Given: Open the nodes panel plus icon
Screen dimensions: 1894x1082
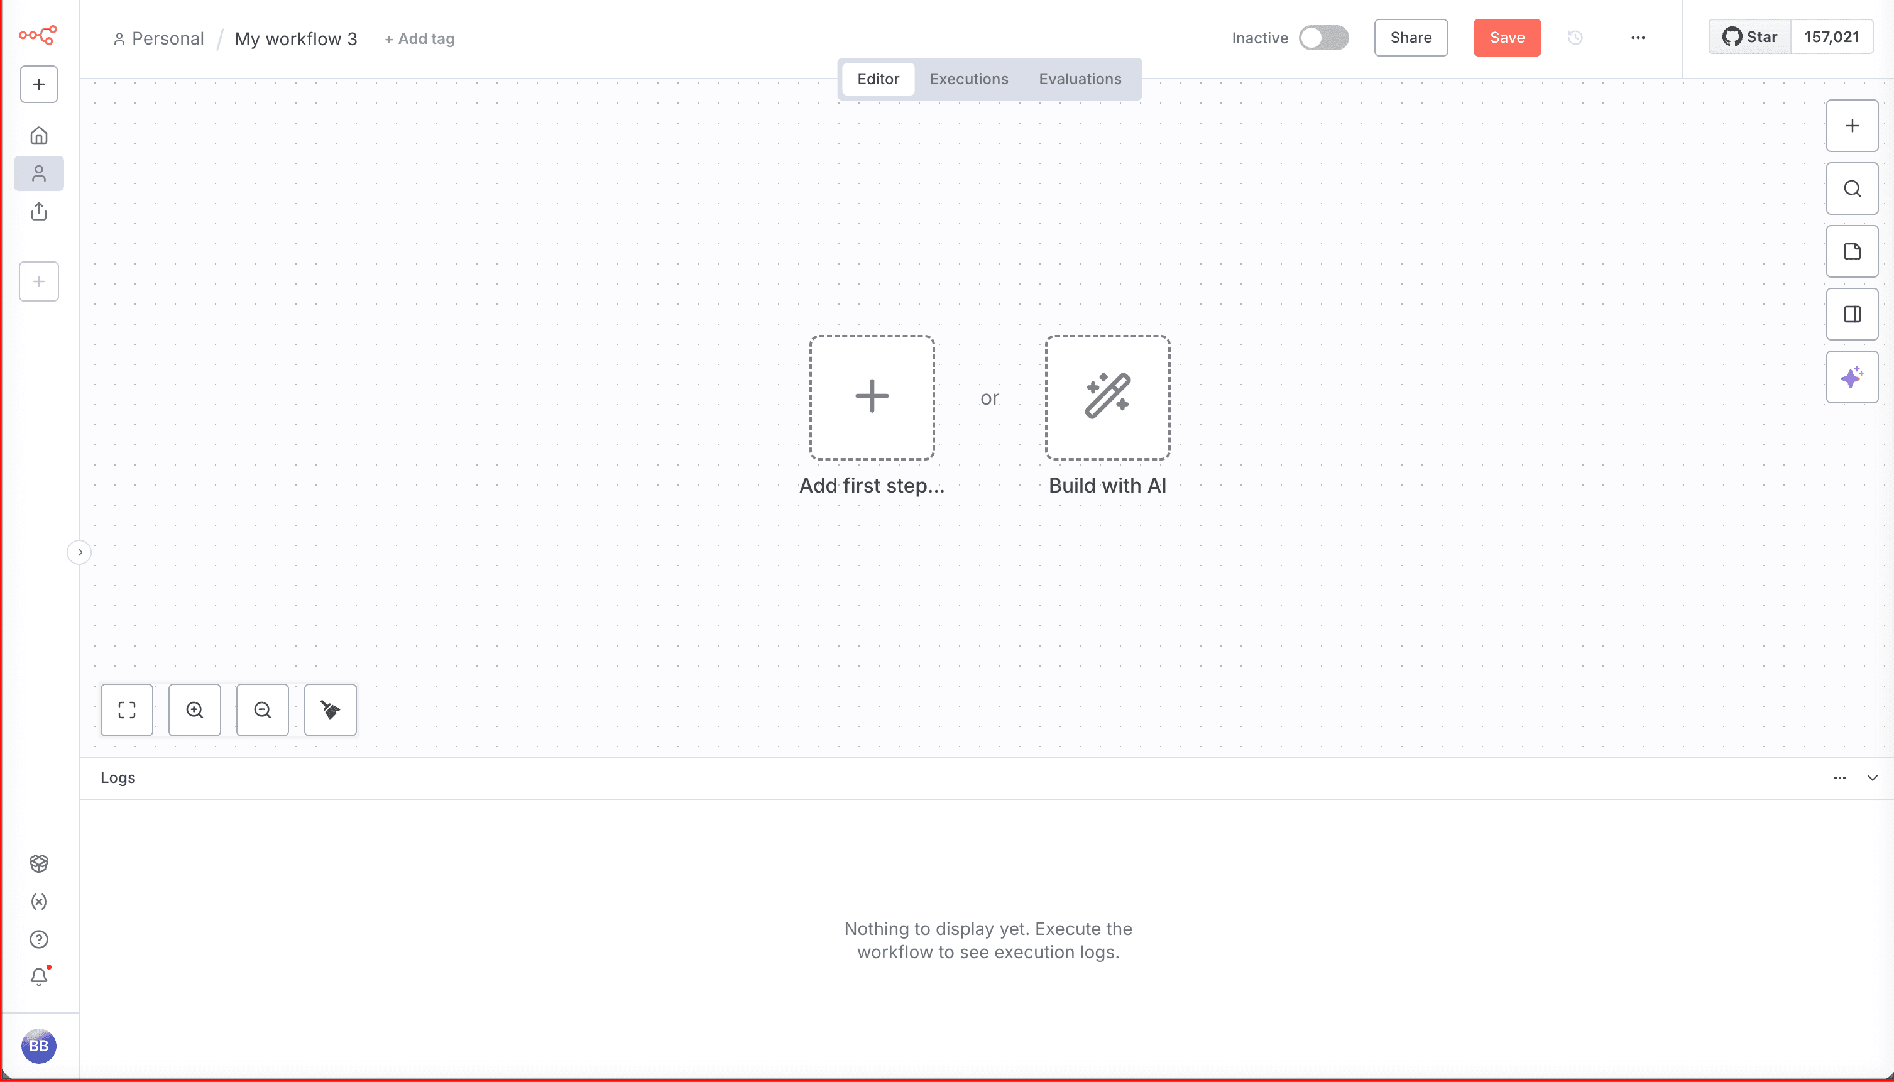Looking at the screenshot, I should (1852, 125).
